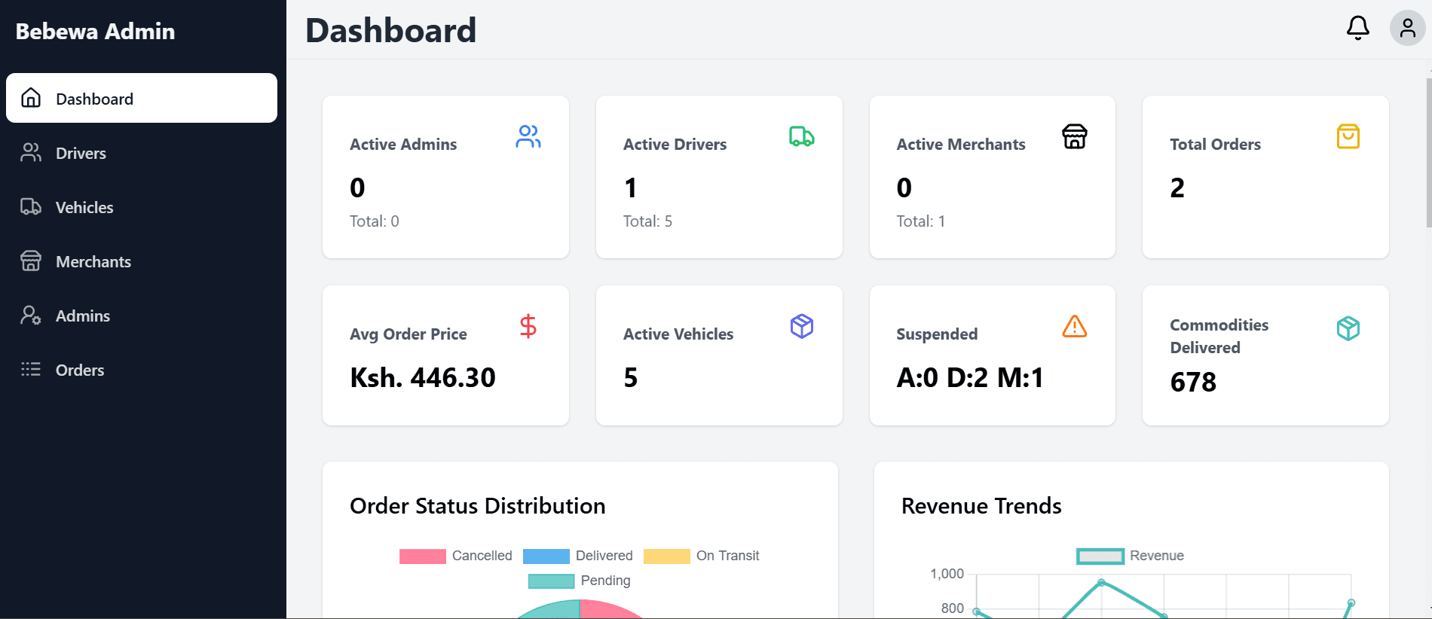Open the notifications bell
Viewport: 1432px width, 619px height.
1357,28
